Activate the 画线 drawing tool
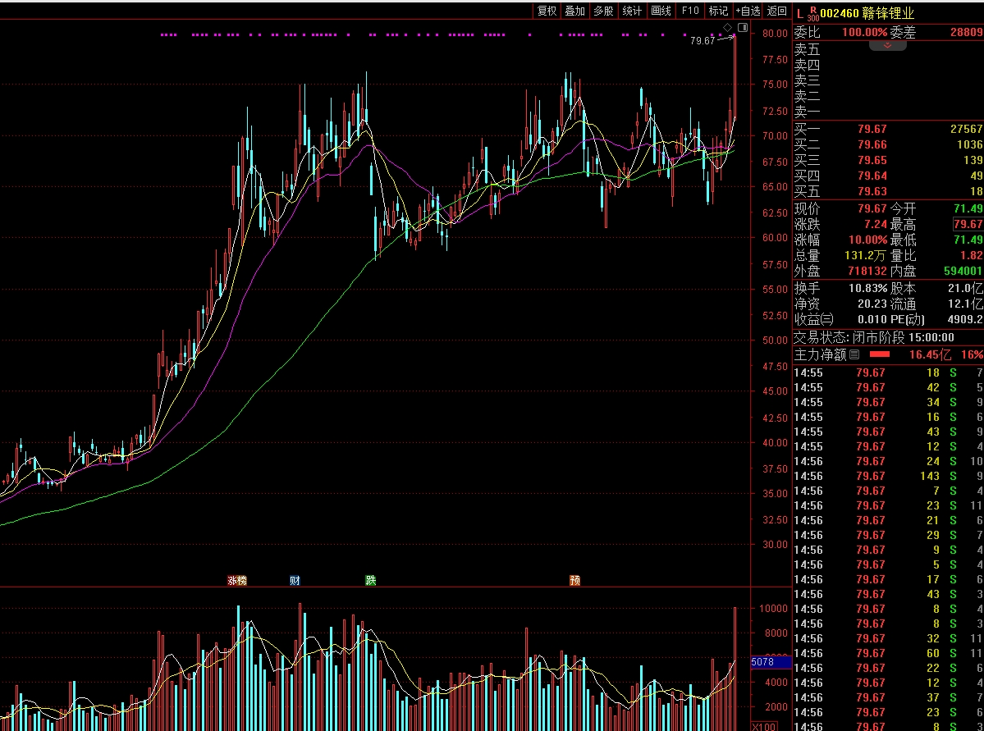This screenshot has height=731, width=984. [x=661, y=11]
